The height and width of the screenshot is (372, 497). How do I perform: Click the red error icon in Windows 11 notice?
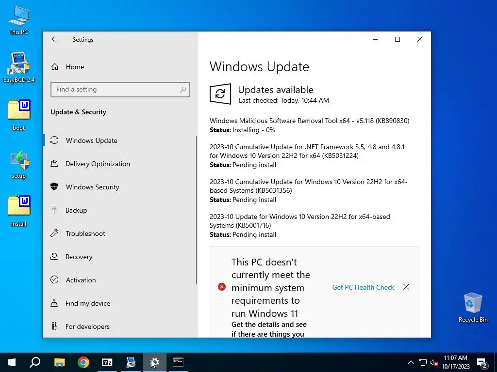221,287
